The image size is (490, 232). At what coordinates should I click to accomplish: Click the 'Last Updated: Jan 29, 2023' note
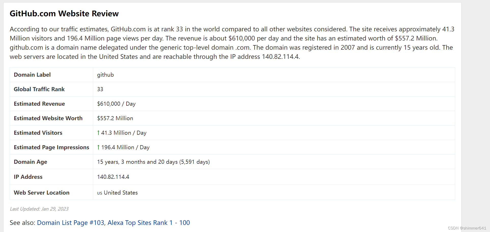click(39, 209)
